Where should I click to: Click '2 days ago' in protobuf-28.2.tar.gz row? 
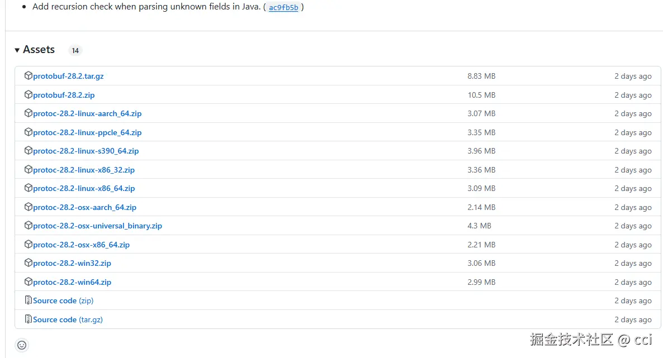coord(633,76)
